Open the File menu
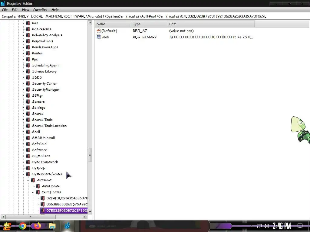The image size is (310, 232). click(x=5, y=10)
